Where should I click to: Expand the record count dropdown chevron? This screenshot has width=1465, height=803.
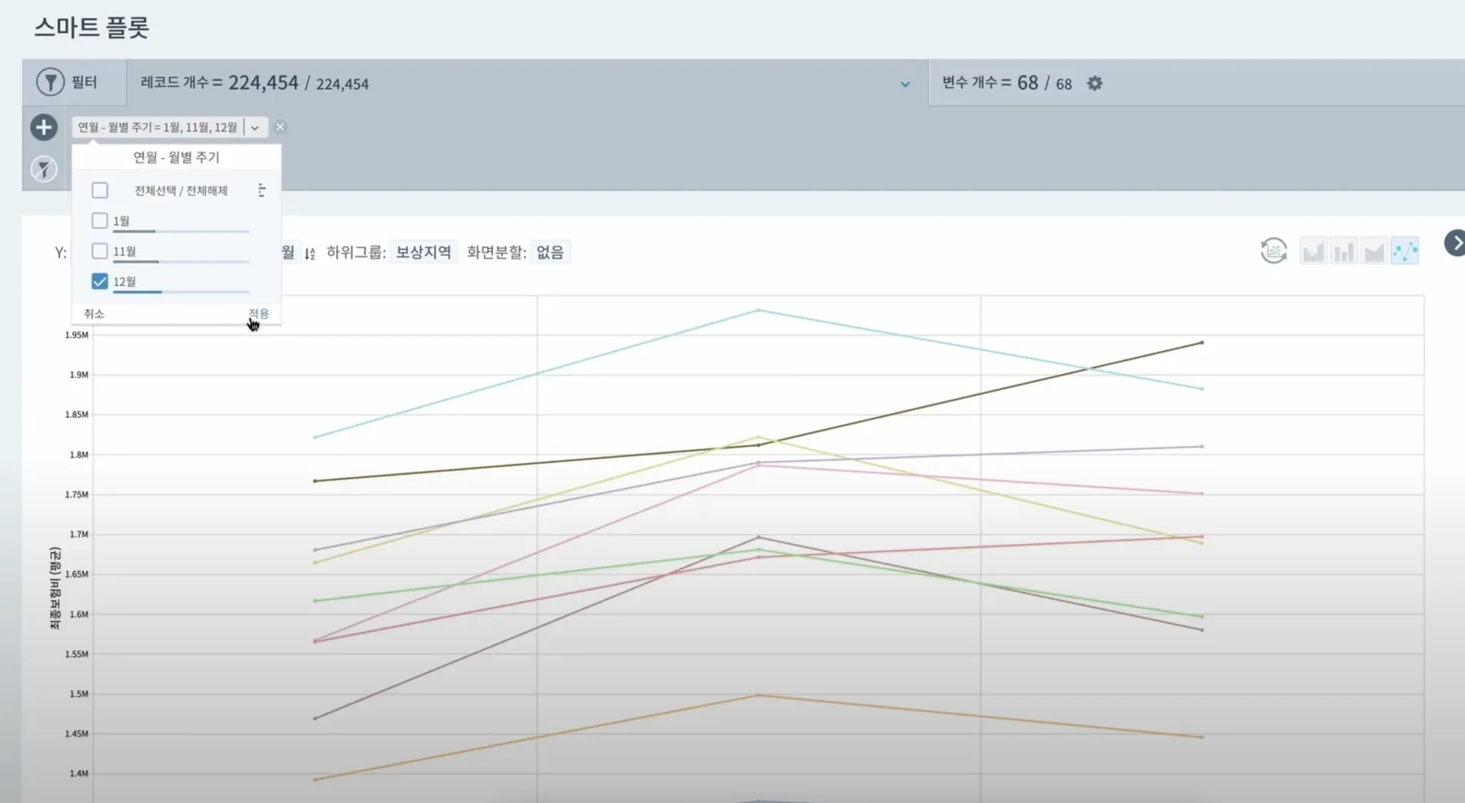tap(905, 84)
